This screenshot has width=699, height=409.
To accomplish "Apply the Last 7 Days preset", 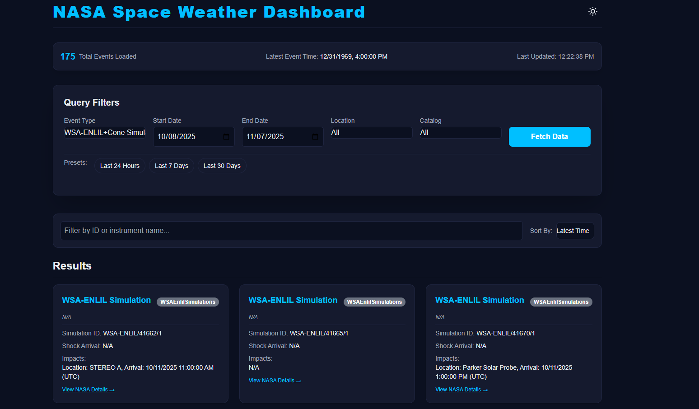I will [171, 165].
